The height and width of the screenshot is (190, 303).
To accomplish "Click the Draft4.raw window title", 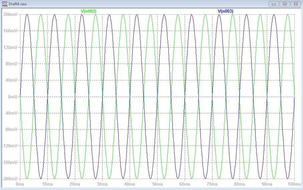I will click(18, 4).
